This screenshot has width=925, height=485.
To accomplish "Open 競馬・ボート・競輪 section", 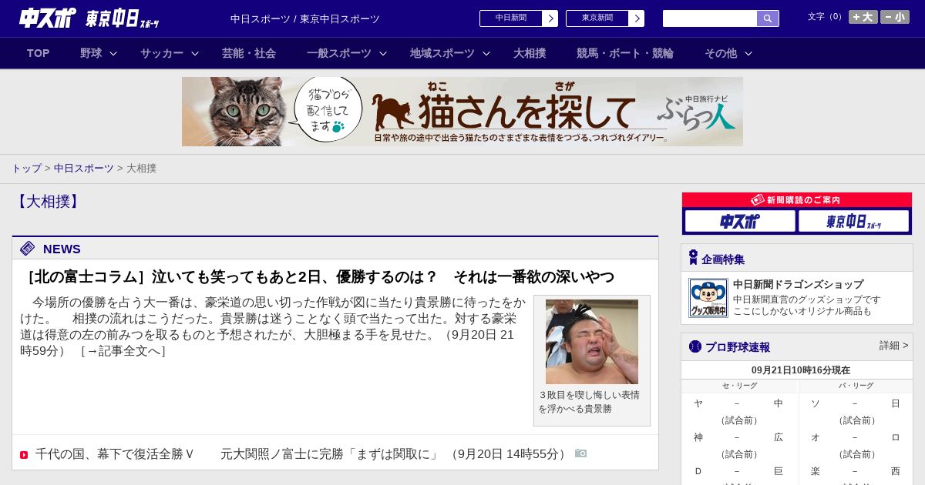I will pos(625,53).
